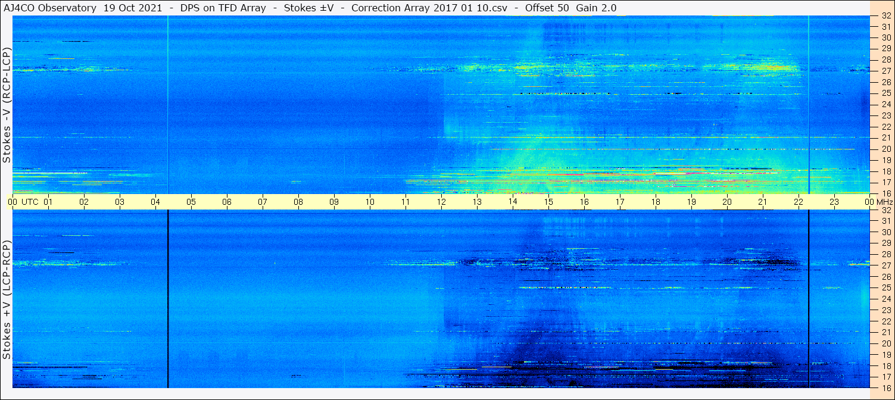Click the Gain 2.0 value in header

pos(596,8)
